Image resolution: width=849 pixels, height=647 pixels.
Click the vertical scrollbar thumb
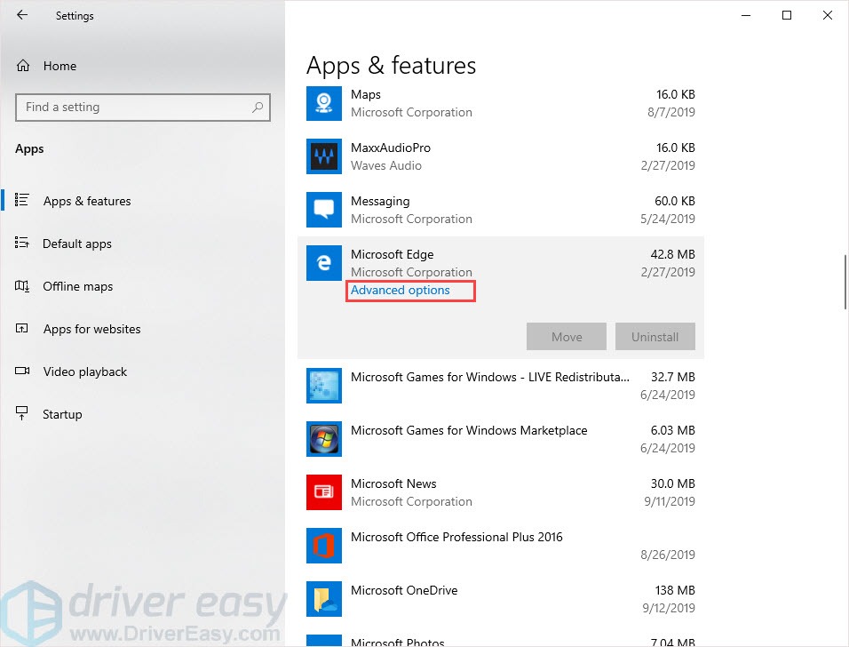845,282
